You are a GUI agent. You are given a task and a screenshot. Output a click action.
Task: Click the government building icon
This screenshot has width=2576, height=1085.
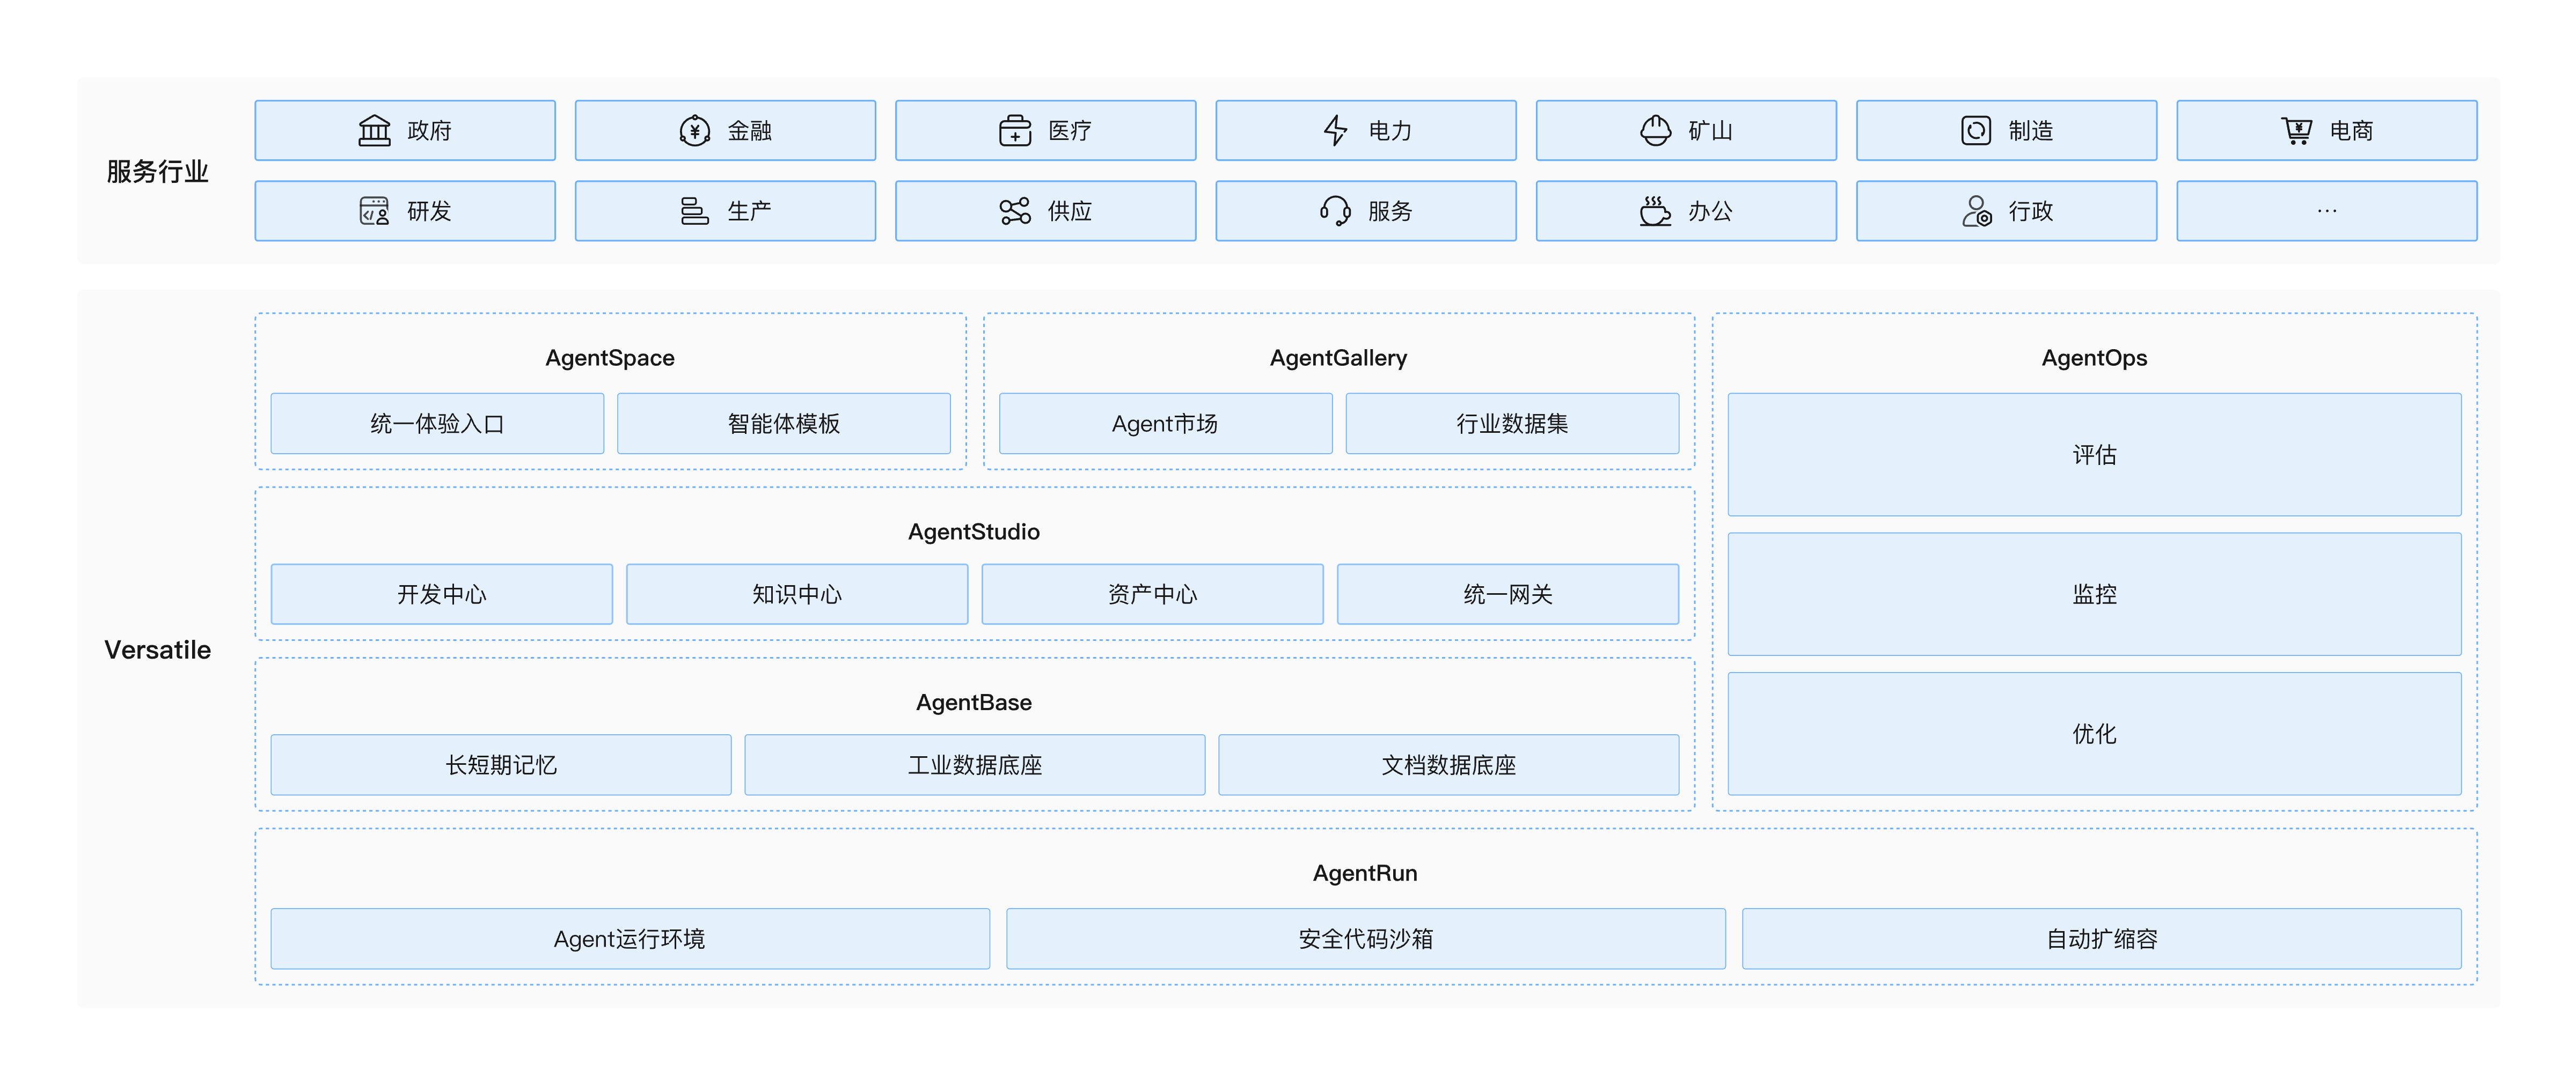pyautogui.click(x=374, y=131)
